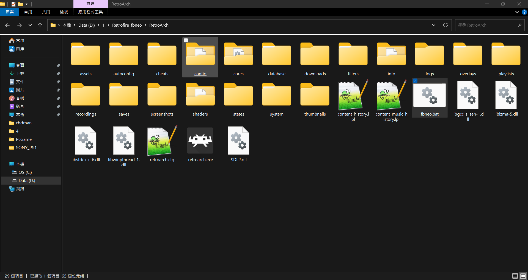Expand chevron after 本機 breadcrumb

coord(75,25)
